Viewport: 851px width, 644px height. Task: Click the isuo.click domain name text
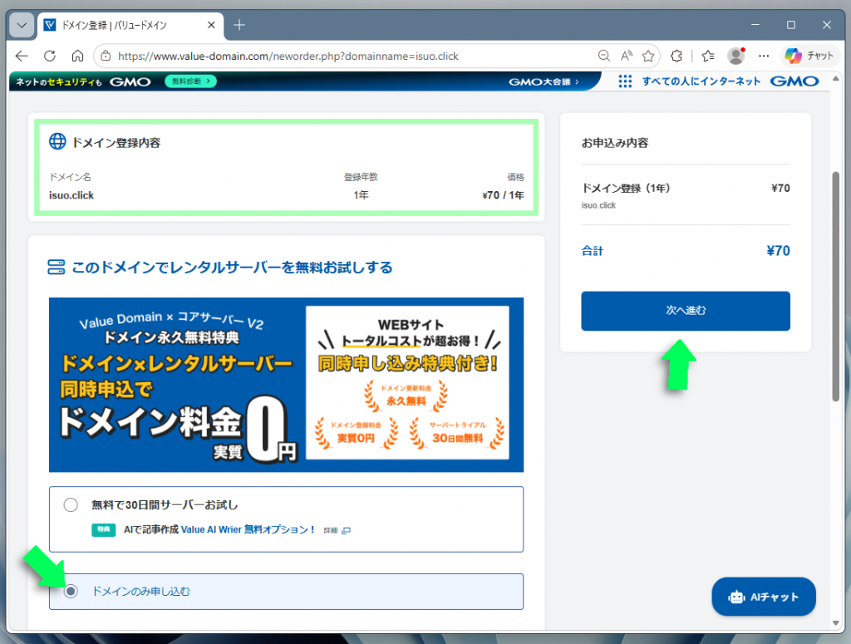point(71,195)
